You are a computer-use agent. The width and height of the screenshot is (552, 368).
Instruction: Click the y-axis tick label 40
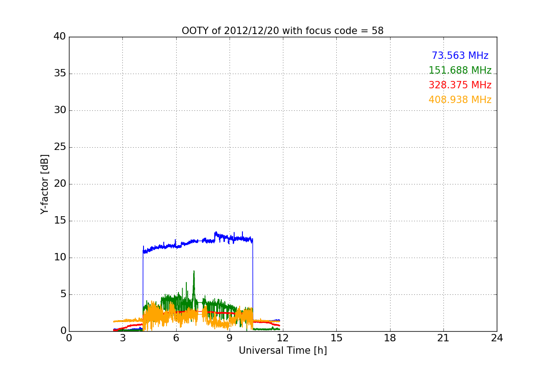[60, 37]
